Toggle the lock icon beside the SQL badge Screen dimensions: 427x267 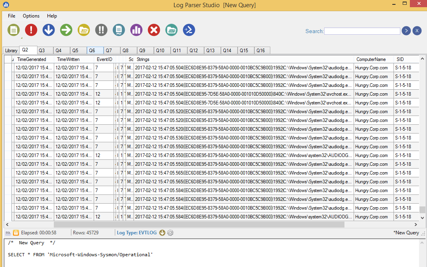[15, 232]
